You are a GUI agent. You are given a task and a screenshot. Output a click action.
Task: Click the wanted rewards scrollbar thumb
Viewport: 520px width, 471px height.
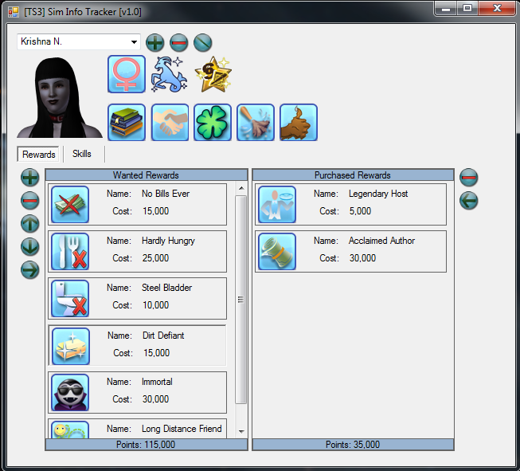coord(241,300)
